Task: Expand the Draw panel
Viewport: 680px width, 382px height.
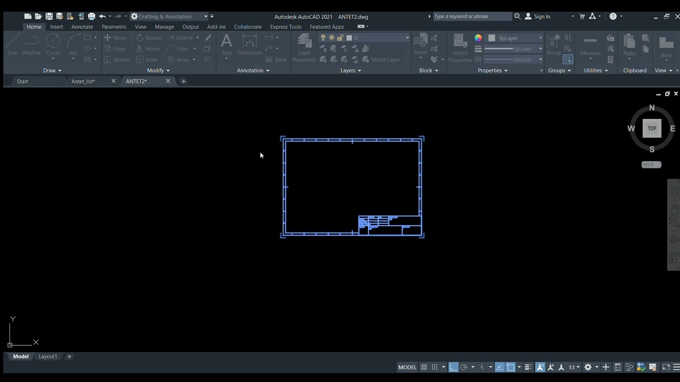Action: coord(52,71)
